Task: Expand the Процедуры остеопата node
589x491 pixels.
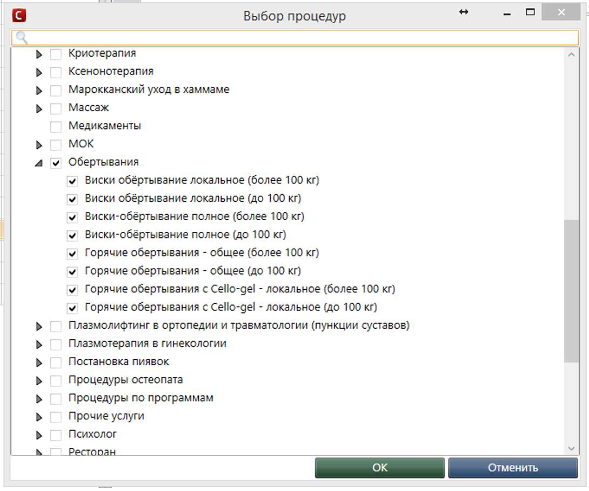Action: [x=39, y=380]
